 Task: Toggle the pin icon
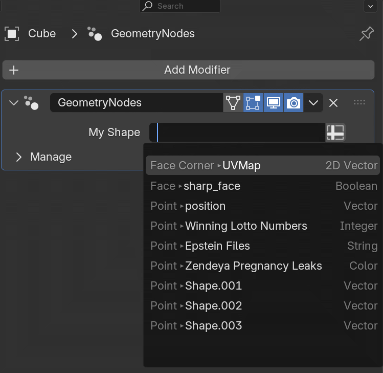point(367,34)
